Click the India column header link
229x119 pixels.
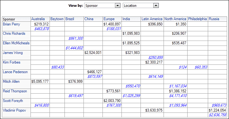click(126, 19)
